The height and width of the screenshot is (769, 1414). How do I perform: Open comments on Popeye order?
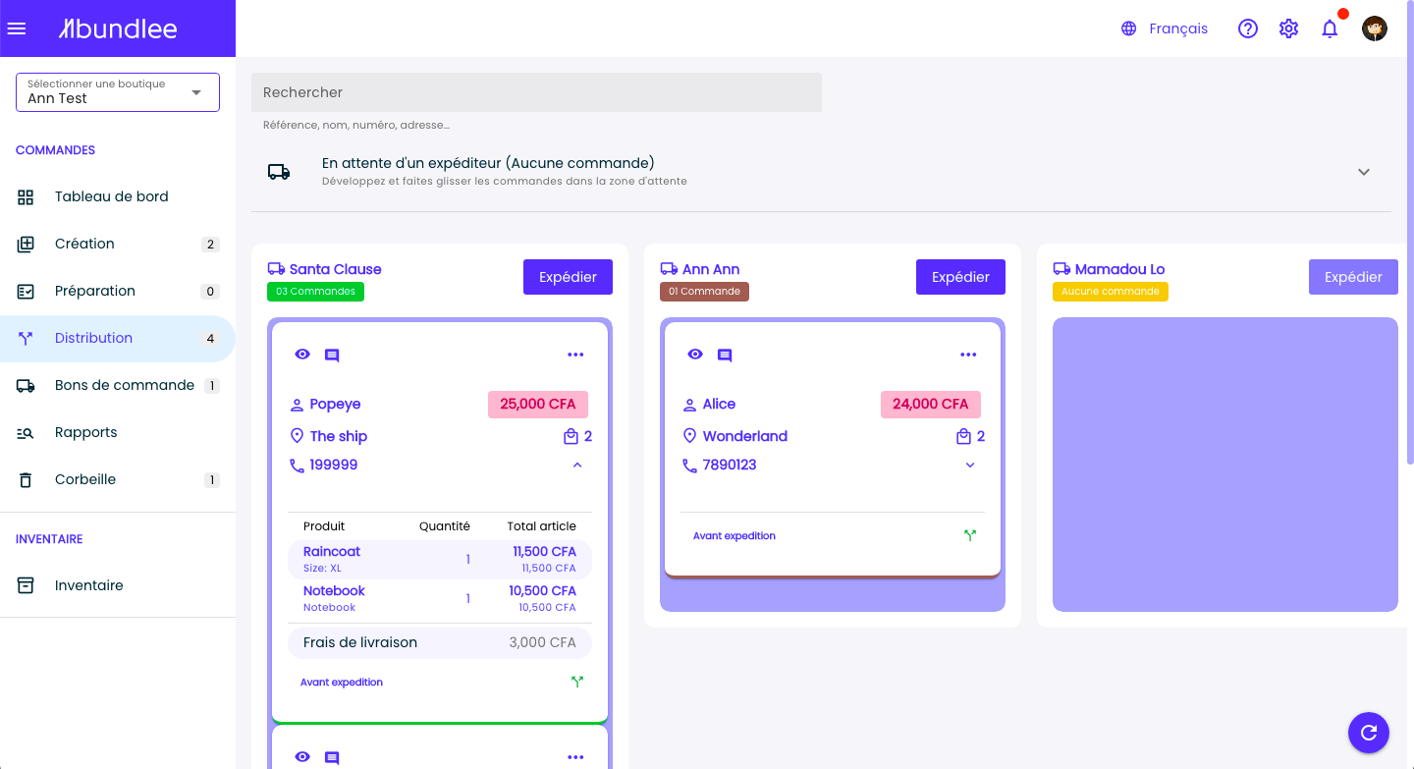(332, 356)
